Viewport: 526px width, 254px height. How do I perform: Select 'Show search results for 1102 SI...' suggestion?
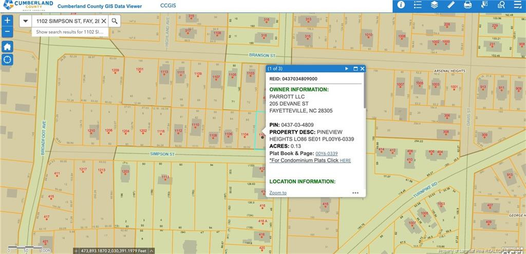(x=70, y=32)
